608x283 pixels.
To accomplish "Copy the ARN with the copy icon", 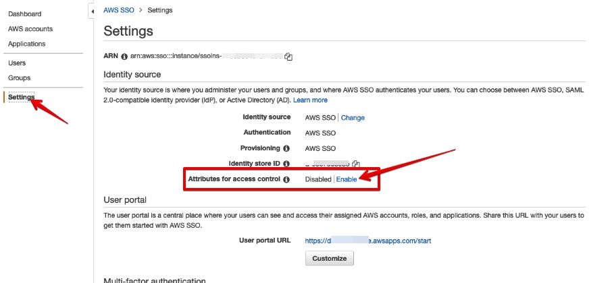I will click(288, 57).
